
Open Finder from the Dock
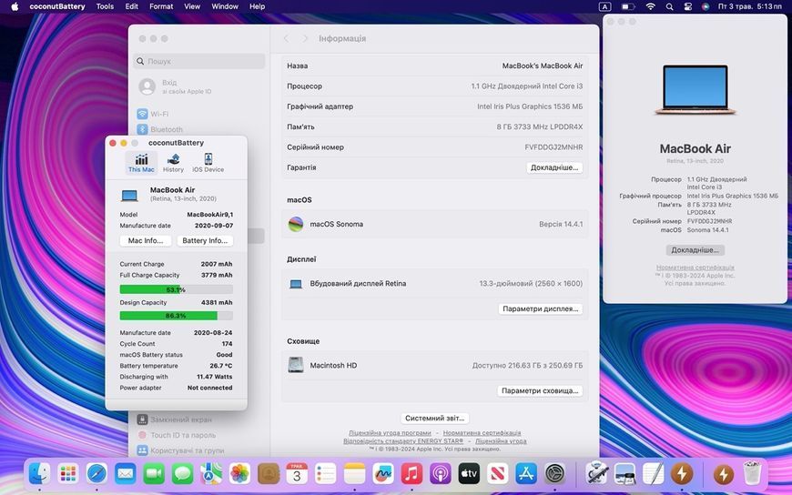click(x=40, y=474)
